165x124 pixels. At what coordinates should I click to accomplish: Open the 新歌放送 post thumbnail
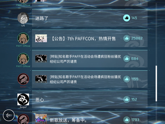tap(41, 119)
